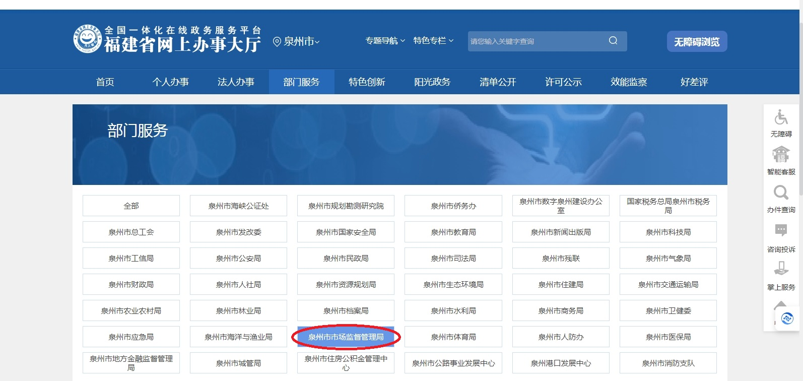
Task: Click the back-to-top arrow in sidebar
Action: [780, 304]
